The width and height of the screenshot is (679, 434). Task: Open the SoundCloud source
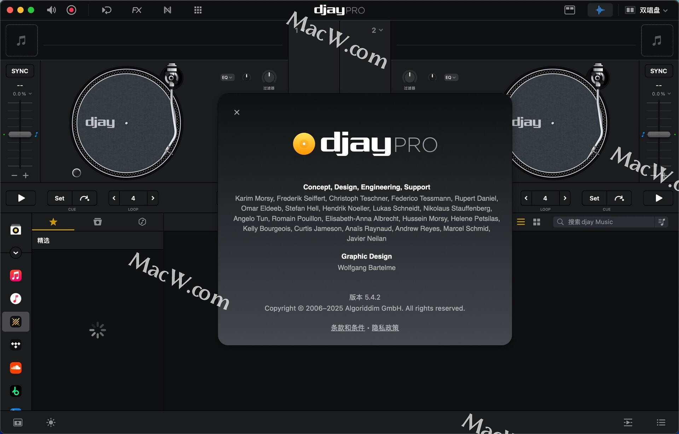point(16,368)
